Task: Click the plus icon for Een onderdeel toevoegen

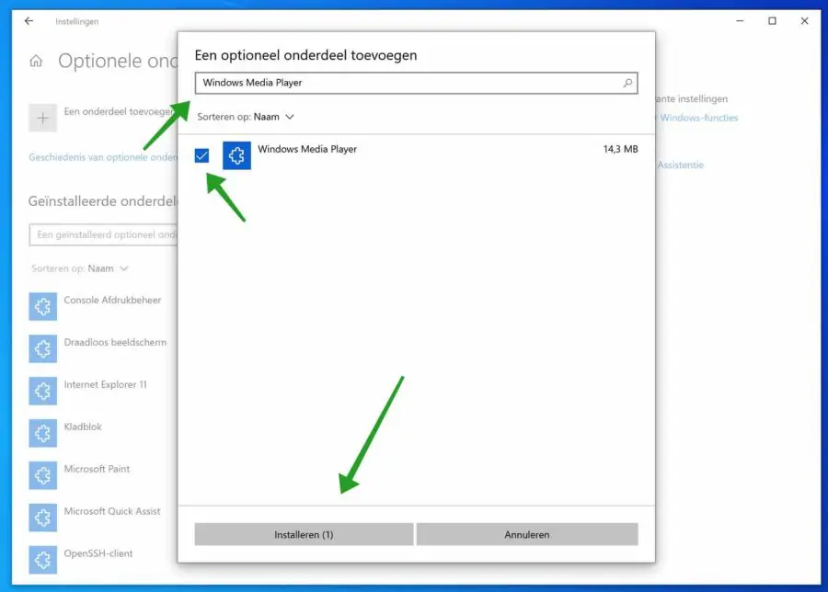Action: [42, 118]
